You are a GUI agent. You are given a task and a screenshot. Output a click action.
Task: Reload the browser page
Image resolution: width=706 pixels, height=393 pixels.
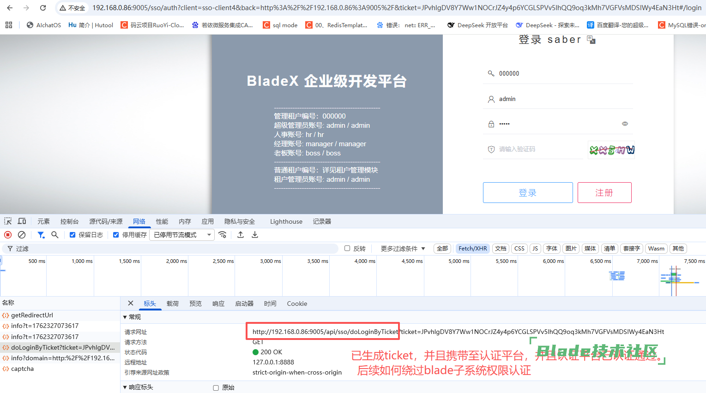(43, 8)
